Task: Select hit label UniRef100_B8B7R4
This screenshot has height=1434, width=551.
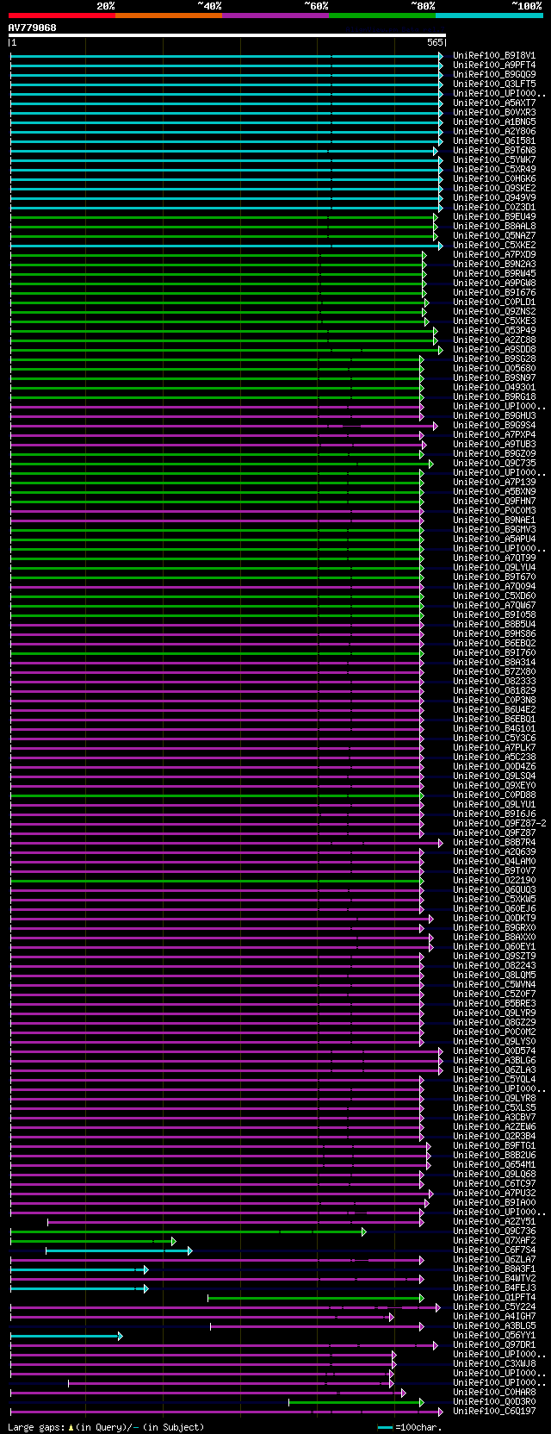Action: click(x=494, y=843)
